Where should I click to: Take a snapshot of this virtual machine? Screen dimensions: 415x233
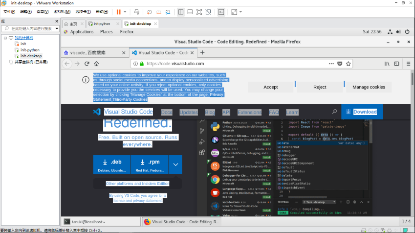tap(150, 12)
